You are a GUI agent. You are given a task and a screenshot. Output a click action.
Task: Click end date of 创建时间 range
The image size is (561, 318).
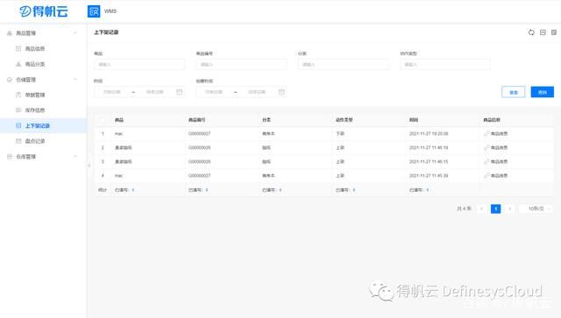click(257, 92)
